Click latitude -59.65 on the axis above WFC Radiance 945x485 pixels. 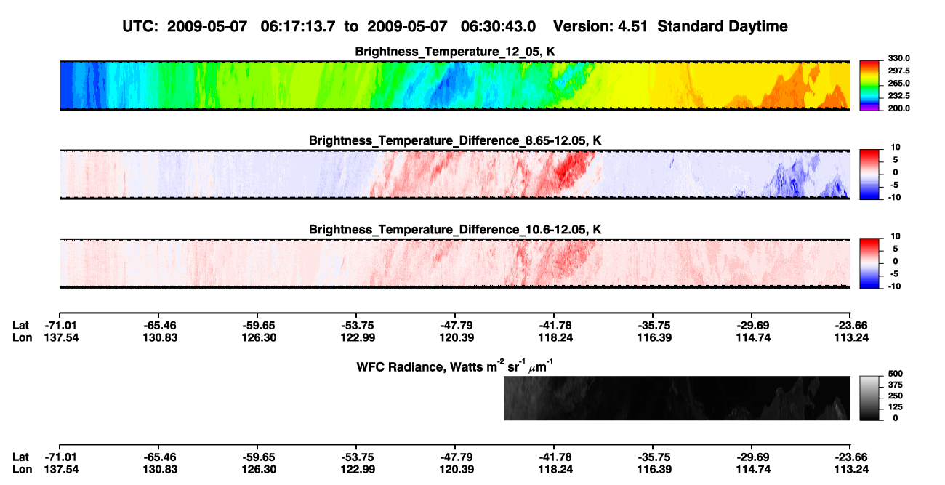(x=257, y=325)
